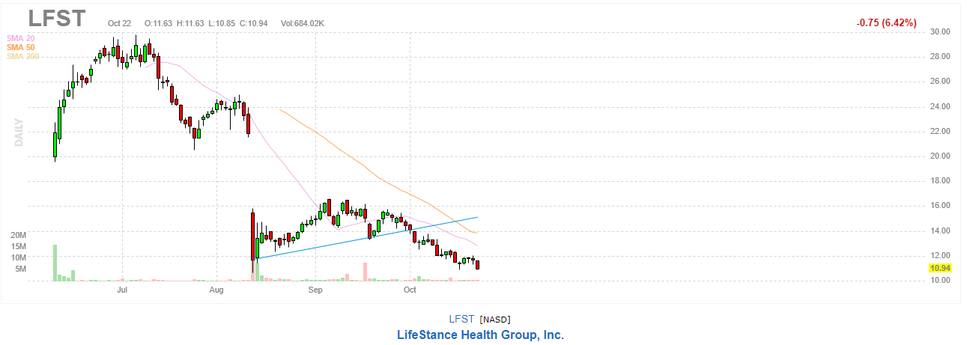Select the SMA 200 legend label

click(22, 56)
